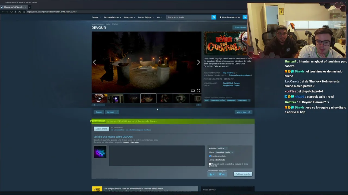The width and height of the screenshot is (348, 195).
Task: Toggle theater mode icon on the screenshot
Action: [x=193, y=90]
